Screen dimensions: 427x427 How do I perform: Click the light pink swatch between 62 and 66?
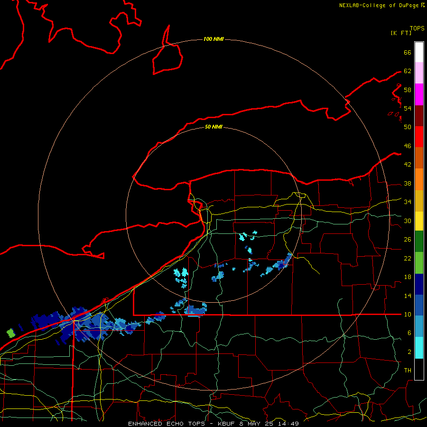[419, 73]
